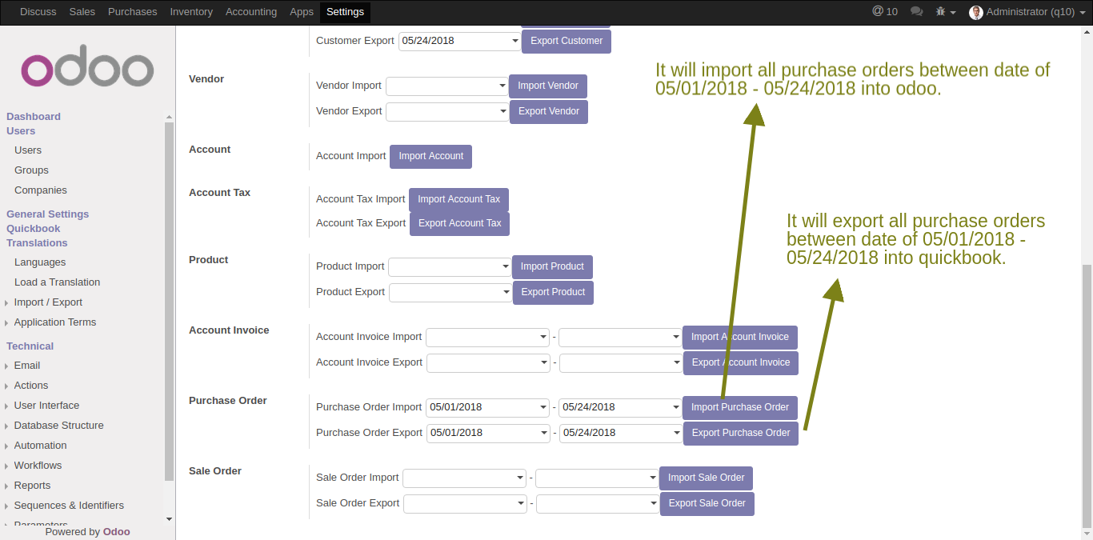This screenshot has width=1093, height=540.
Task: Expand Database Structure under Technical
Action: 58,426
